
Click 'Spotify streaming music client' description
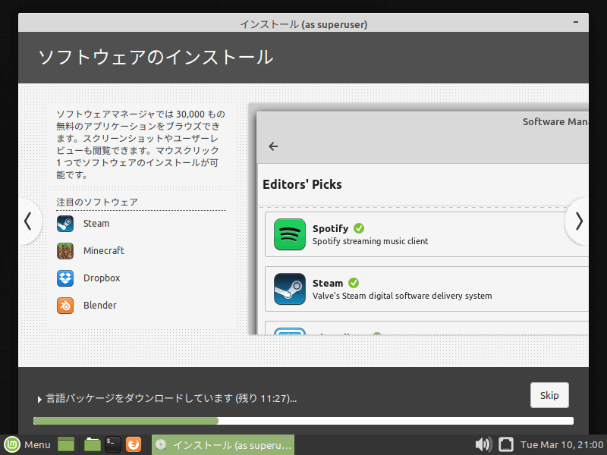[370, 241]
